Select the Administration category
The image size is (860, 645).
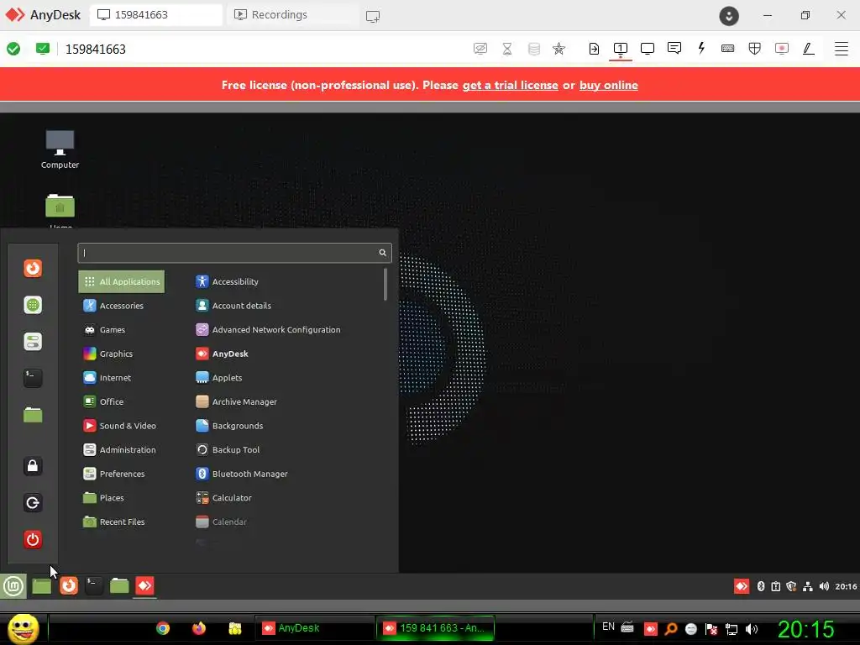(x=119, y=450)
